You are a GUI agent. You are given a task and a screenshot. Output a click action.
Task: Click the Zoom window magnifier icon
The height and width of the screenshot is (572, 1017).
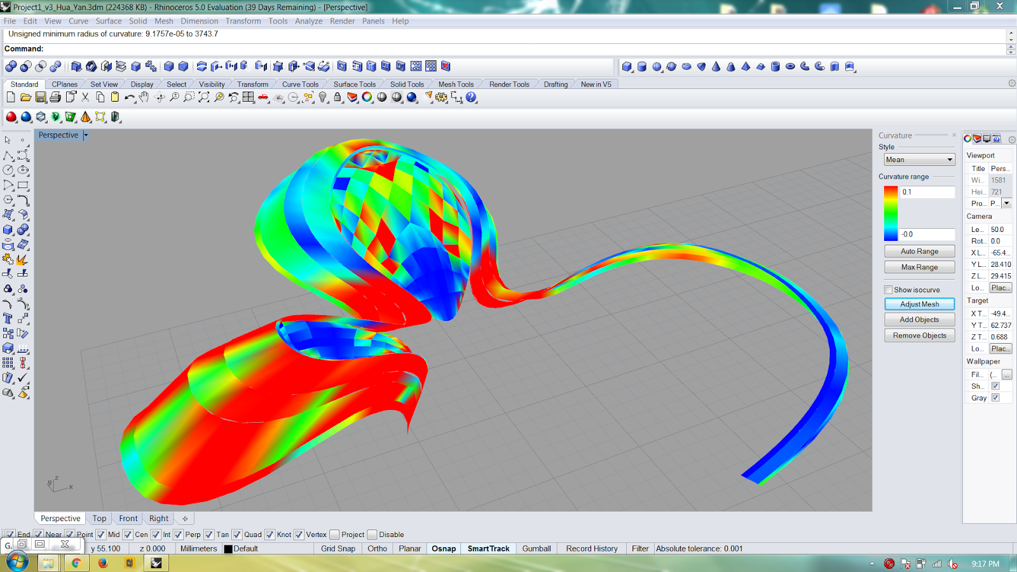[189, 97]
